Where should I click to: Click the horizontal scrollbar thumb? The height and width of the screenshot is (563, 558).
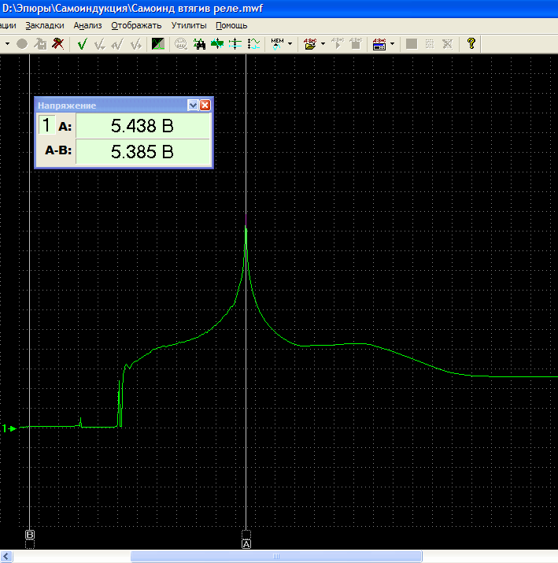tap(276, 556)
